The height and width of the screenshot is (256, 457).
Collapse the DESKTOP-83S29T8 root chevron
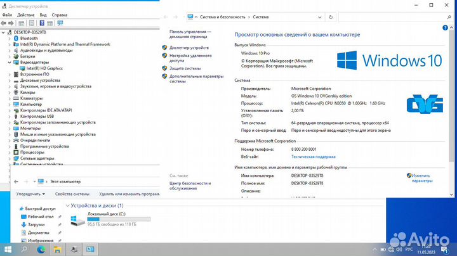[3, 32]
